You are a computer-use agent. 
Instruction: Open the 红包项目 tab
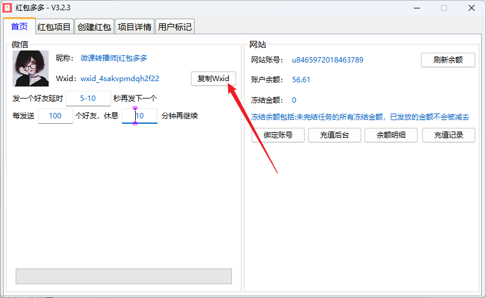[x=54, y=27]
